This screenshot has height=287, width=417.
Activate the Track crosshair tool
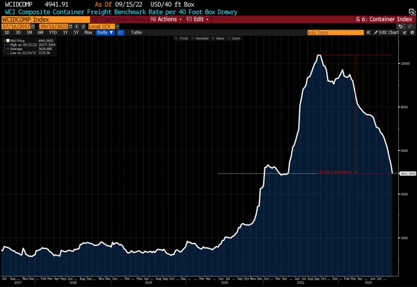(x=182, y=38)
